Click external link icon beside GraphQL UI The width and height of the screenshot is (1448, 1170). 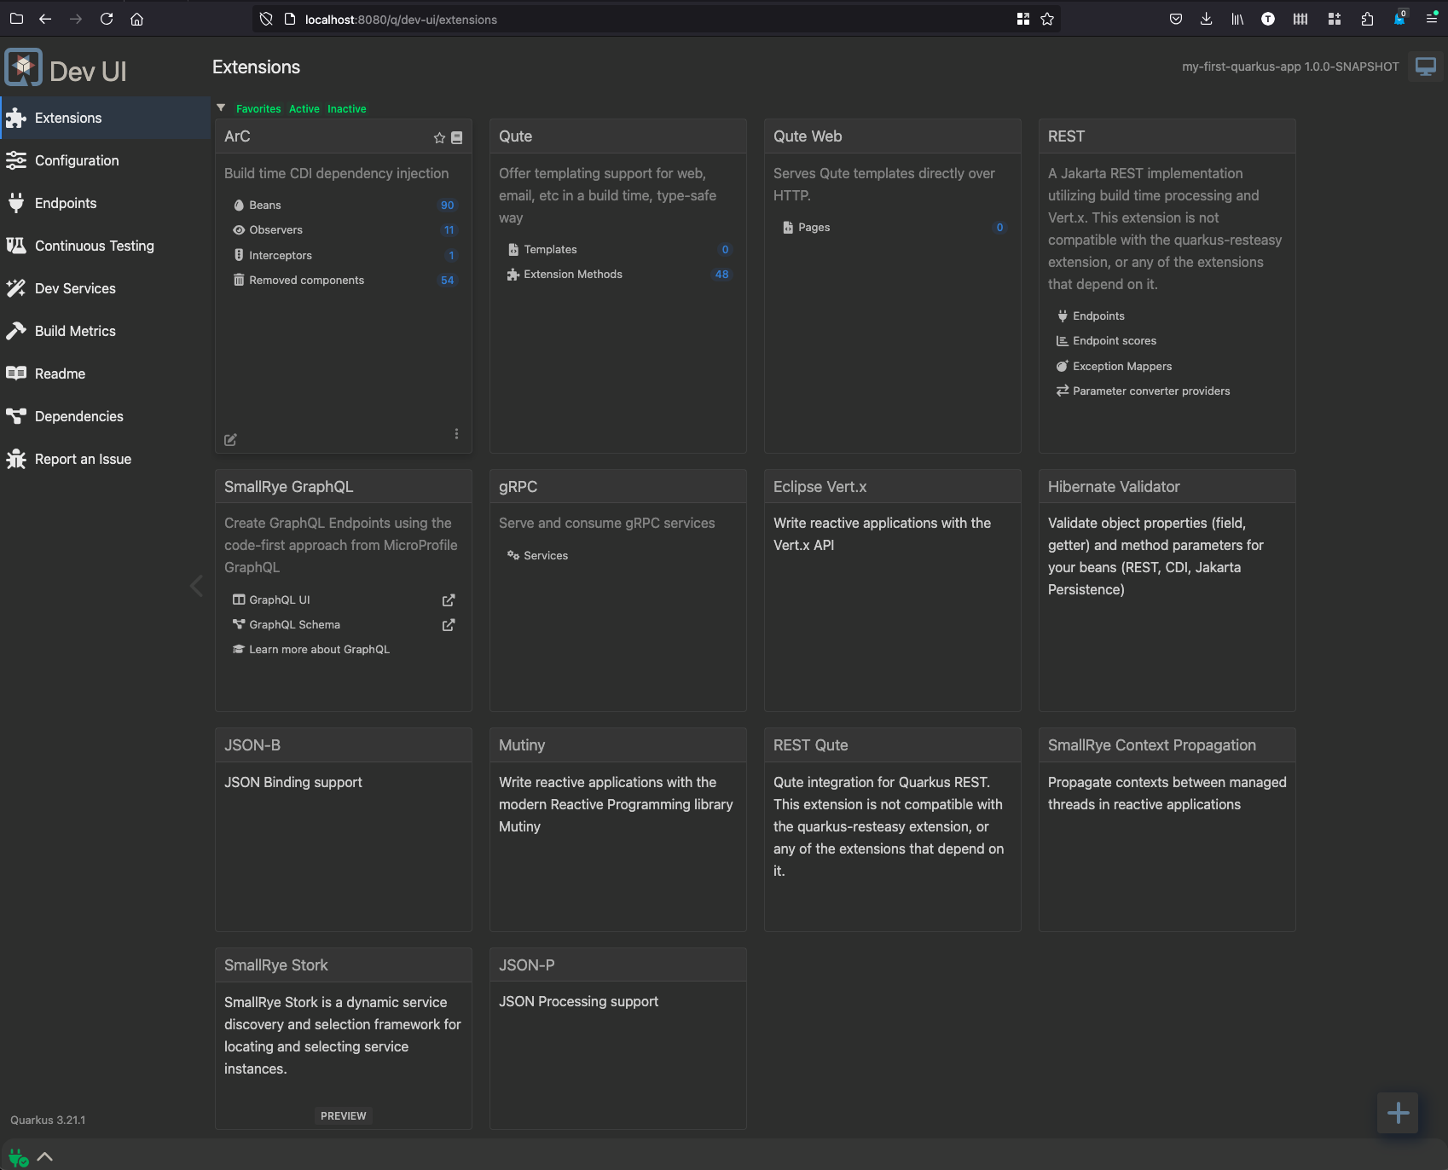click(x=449, y=600)
